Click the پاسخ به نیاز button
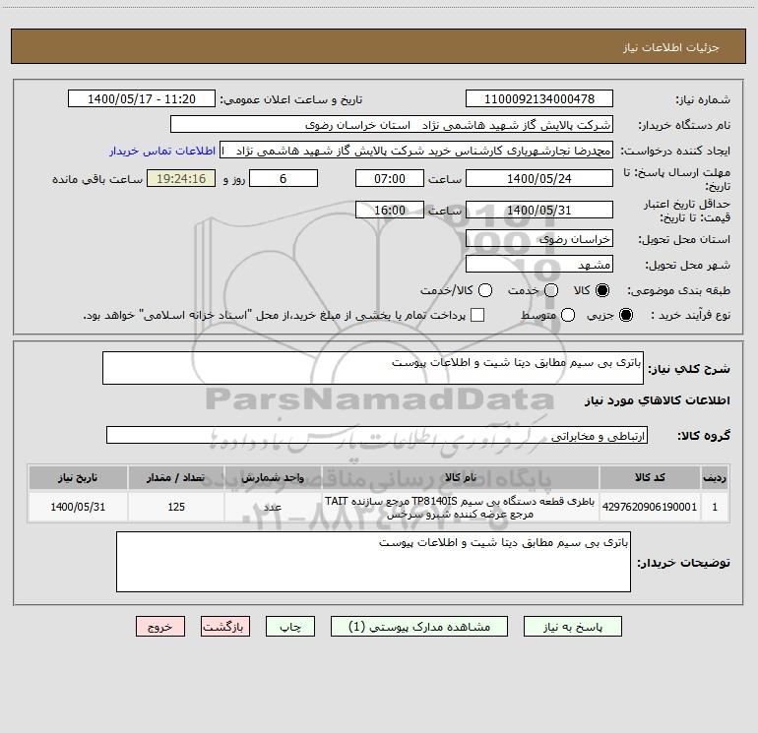 coord(572,626)
